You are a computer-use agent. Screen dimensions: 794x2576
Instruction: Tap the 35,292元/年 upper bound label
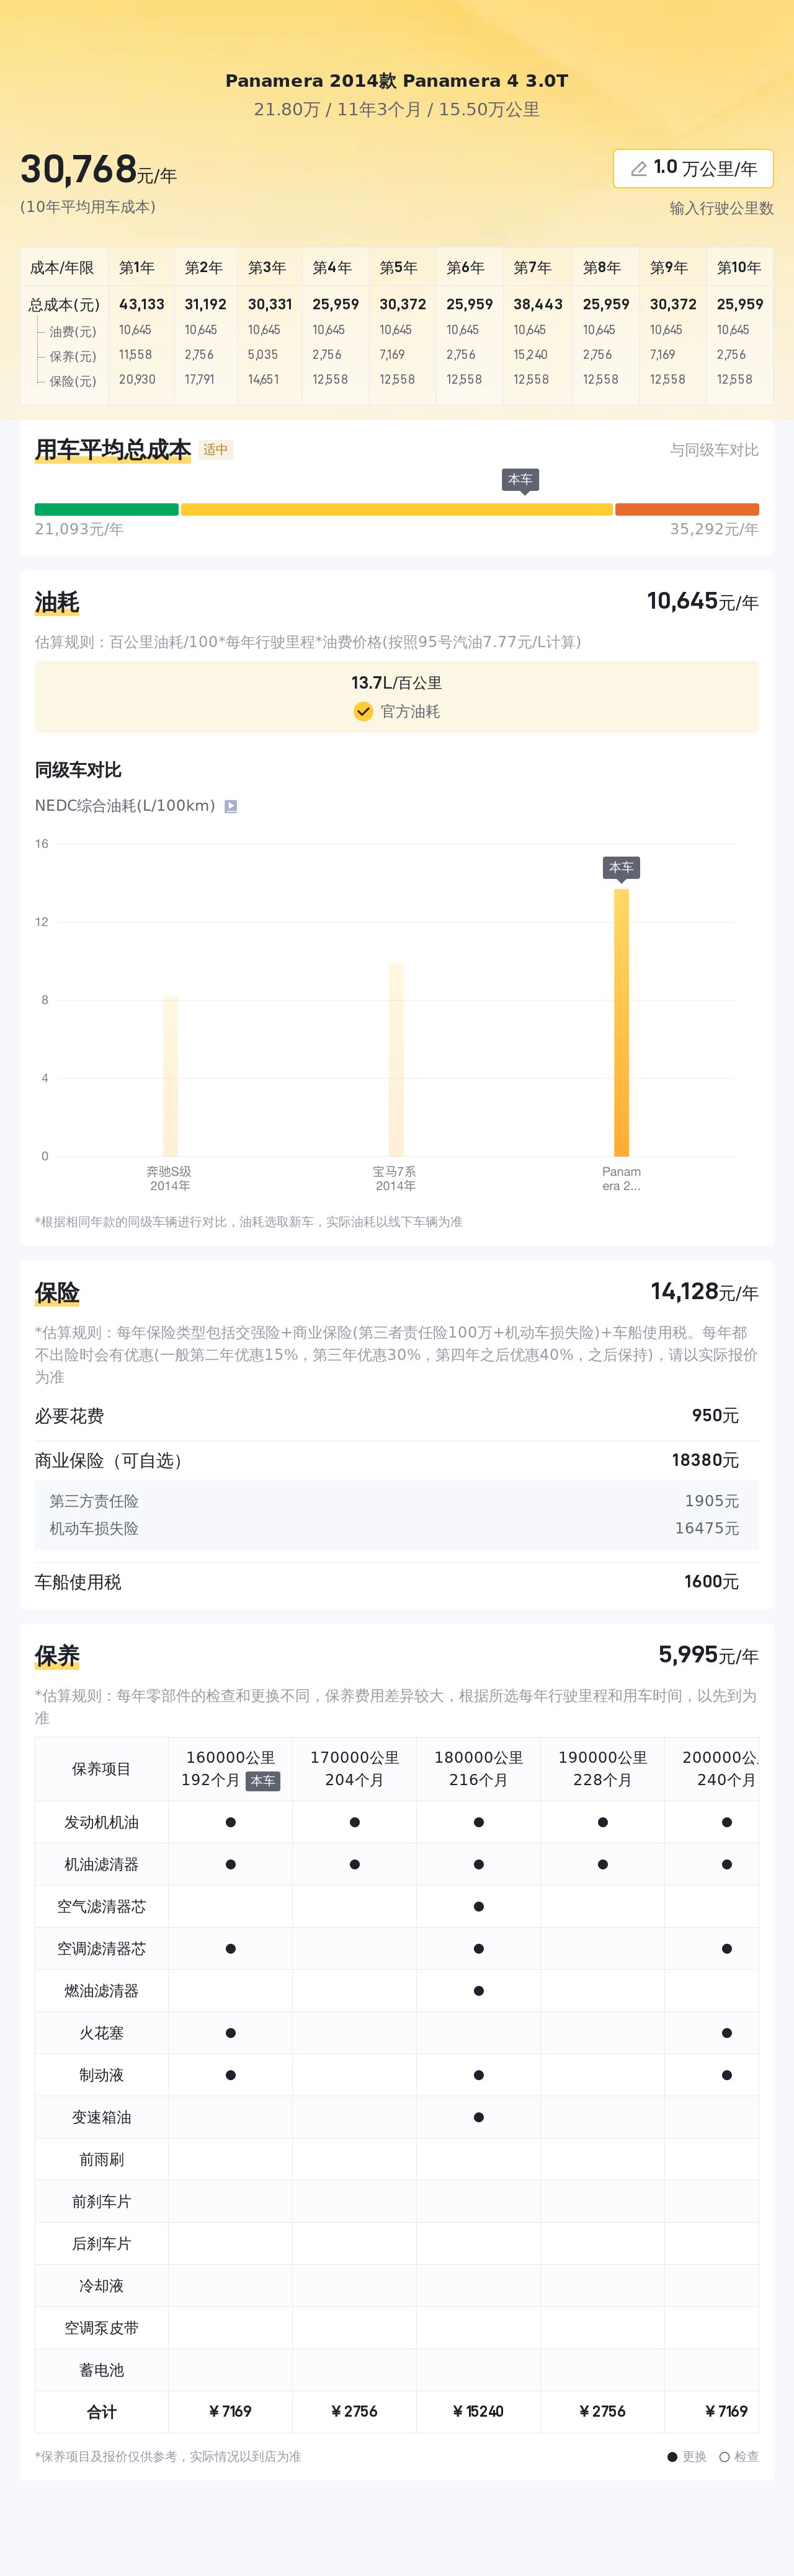[x=714, y=529]
